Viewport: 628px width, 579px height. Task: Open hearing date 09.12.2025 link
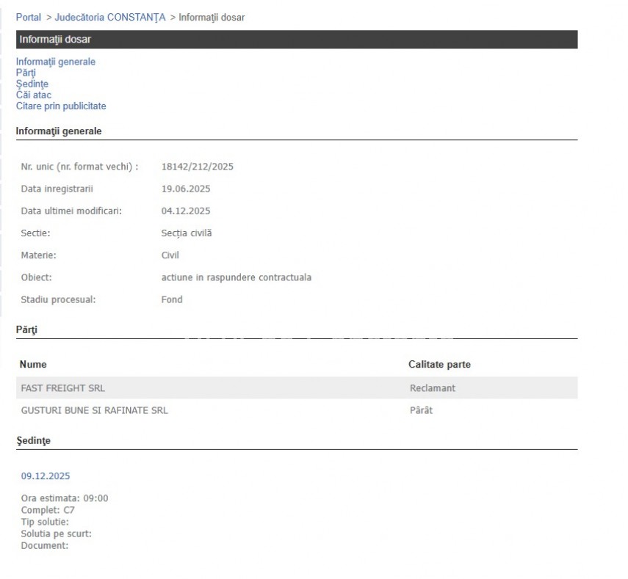click(46, 476)
